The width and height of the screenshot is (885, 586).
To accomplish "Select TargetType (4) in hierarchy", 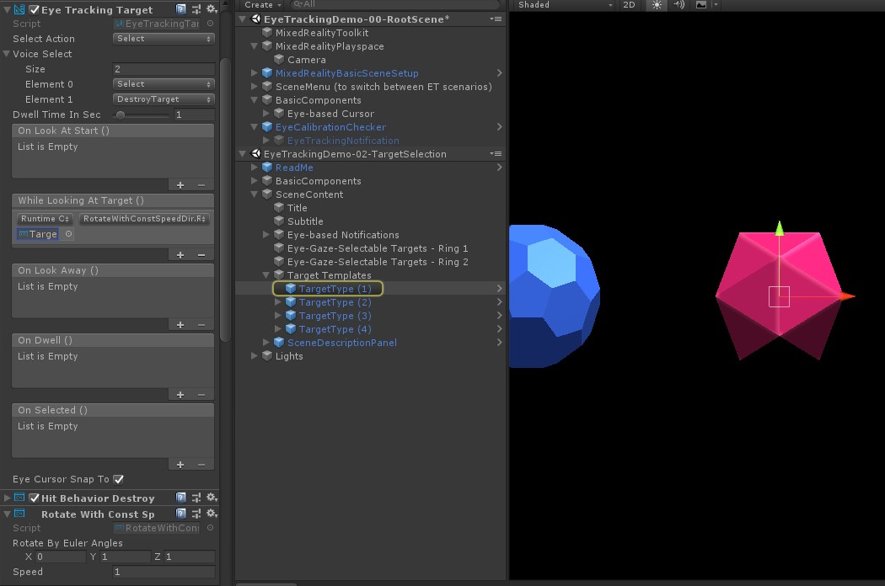I will (x=335, y=329).
